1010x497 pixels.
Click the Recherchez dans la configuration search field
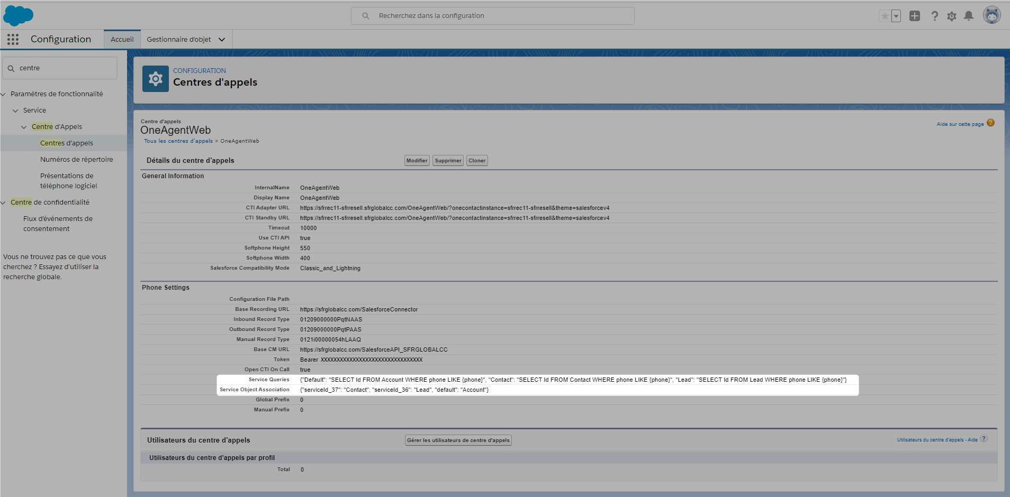[492, 16]
